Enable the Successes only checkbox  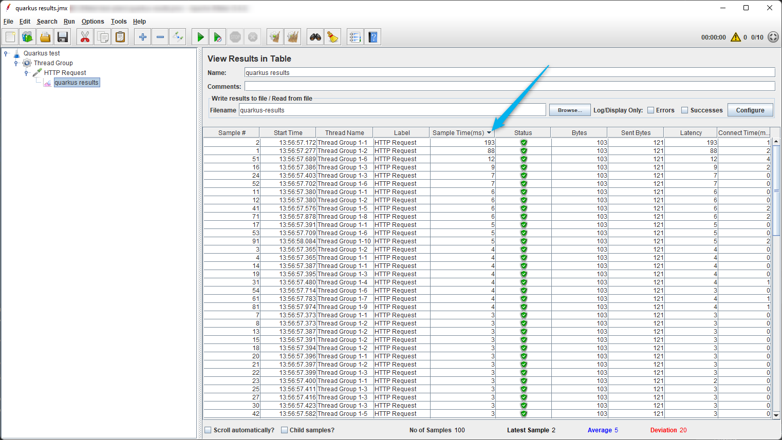684,110
